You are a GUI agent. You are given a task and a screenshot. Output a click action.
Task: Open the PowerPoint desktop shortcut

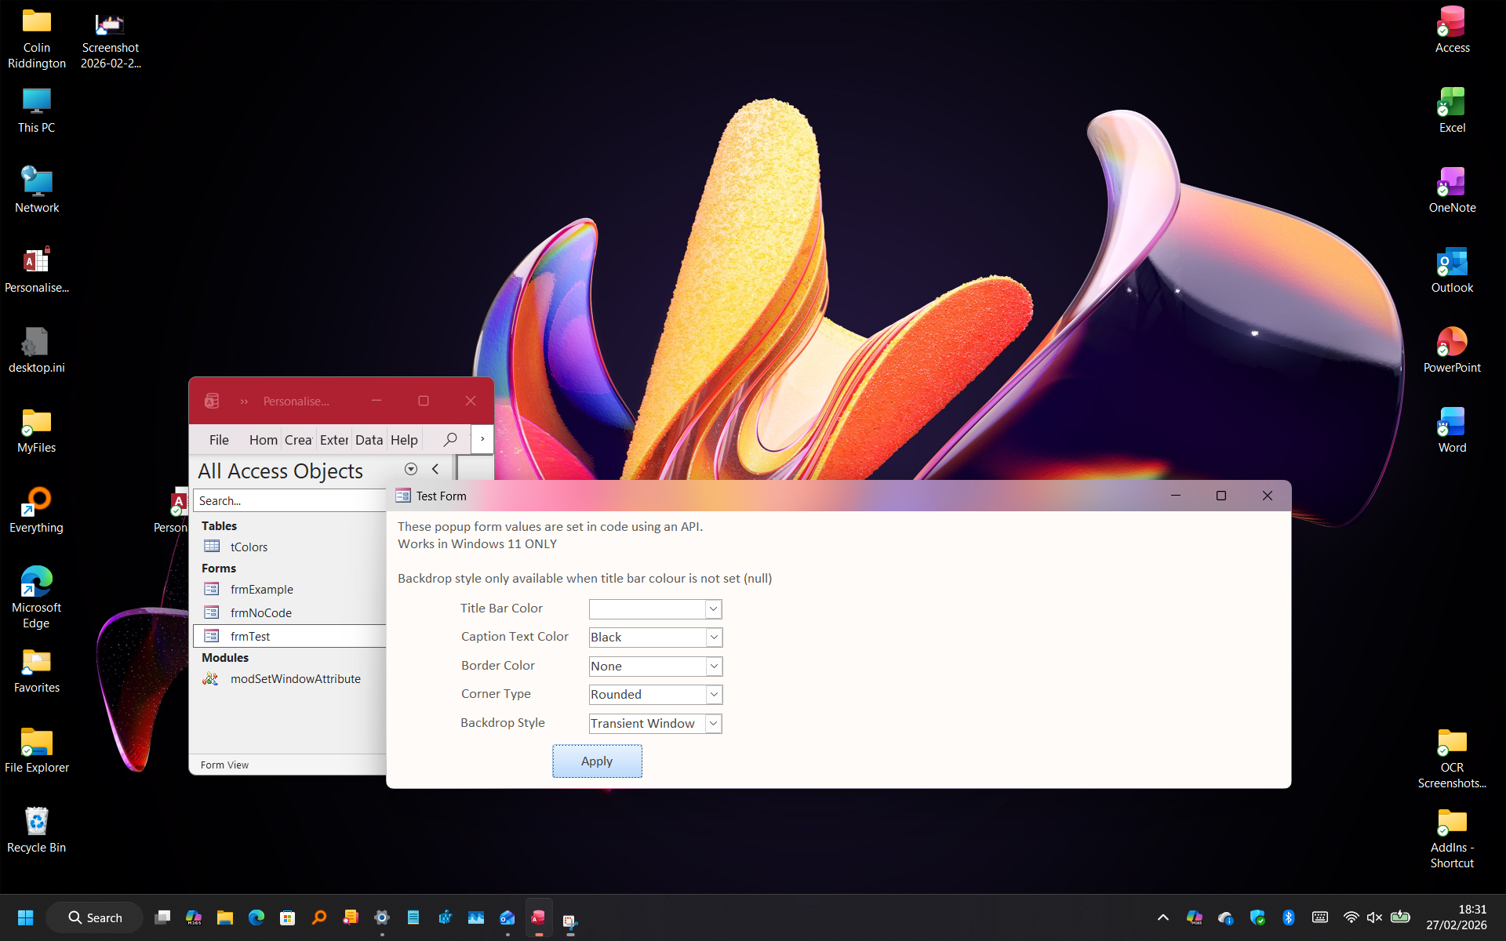(1452, 350)
